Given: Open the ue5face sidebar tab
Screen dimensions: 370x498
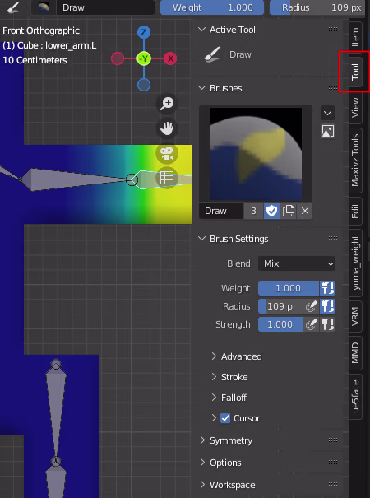Looking at the screenshot, I should [355, 397].
